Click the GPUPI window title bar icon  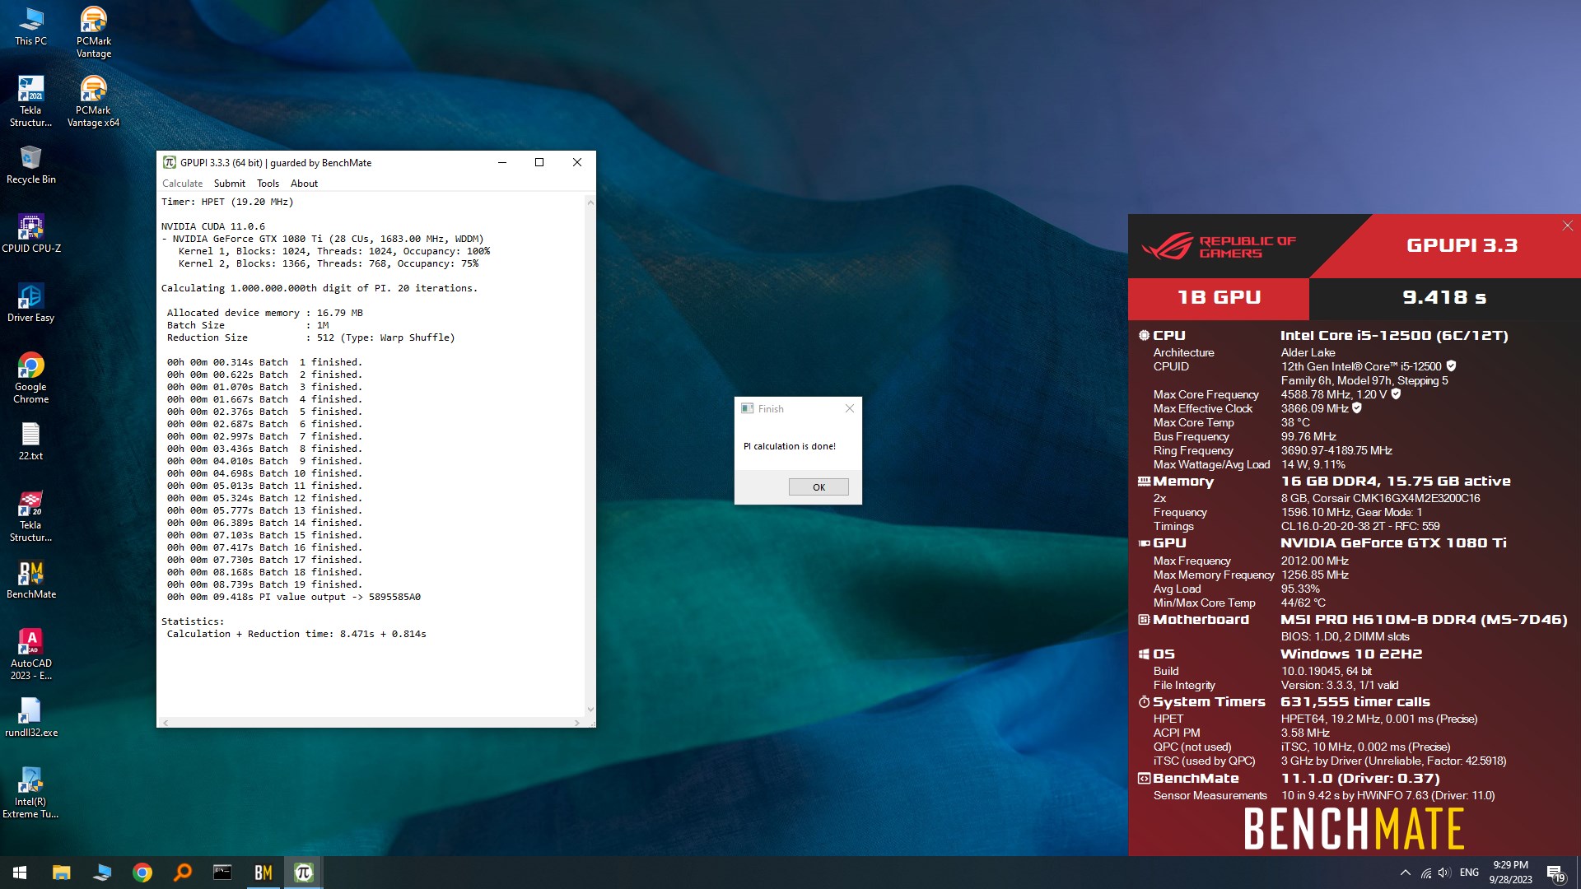tap(169, 162)
